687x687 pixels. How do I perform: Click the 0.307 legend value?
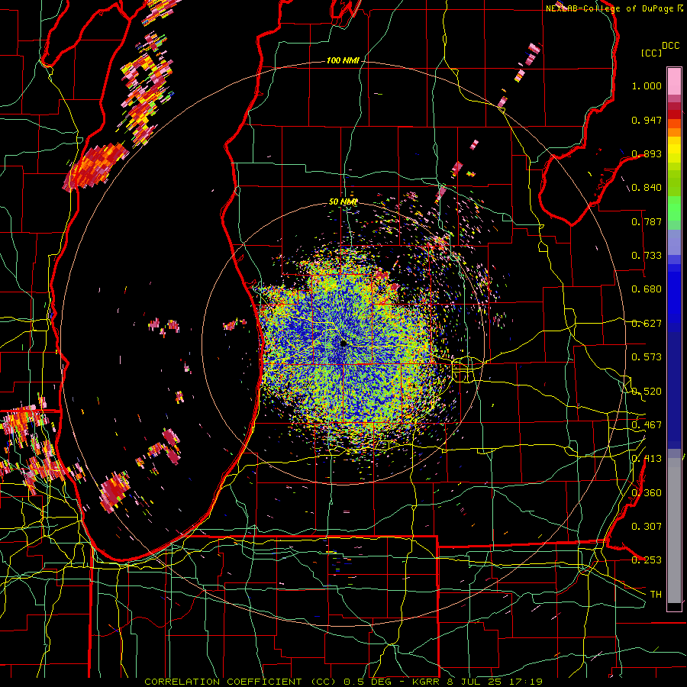click(647, 527)
